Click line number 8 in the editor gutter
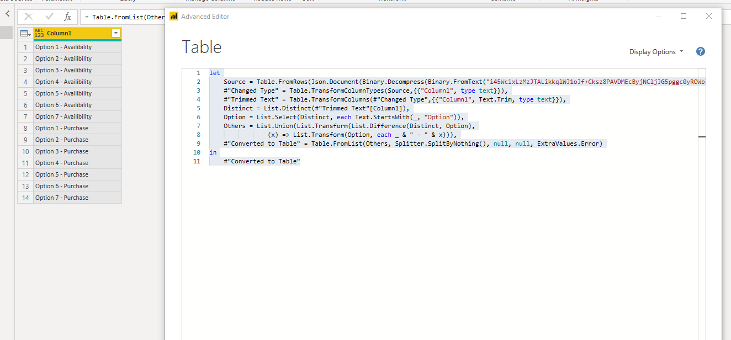Image resolution: width=731 pixels, height=340 pixels. tap(199, 135)
